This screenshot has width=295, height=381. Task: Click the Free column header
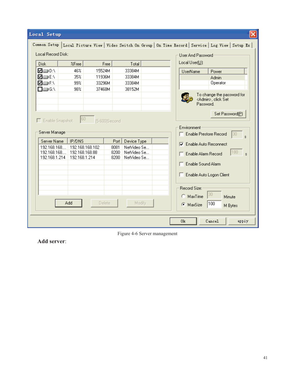click(97, 64)
